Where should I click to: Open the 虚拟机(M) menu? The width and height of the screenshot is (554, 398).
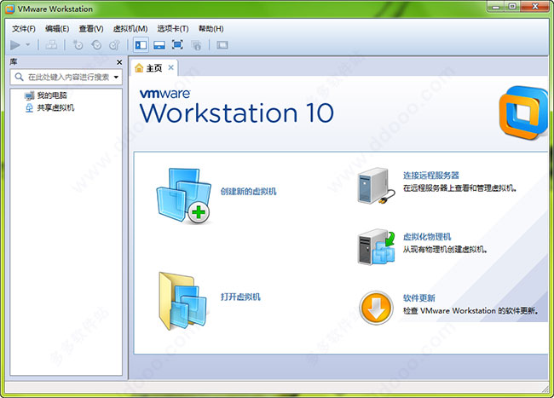[x=130, y=29]
